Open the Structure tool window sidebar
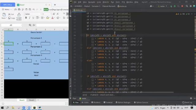The width and height of the screenshot is (196, 110). click(x=70, y=82)
